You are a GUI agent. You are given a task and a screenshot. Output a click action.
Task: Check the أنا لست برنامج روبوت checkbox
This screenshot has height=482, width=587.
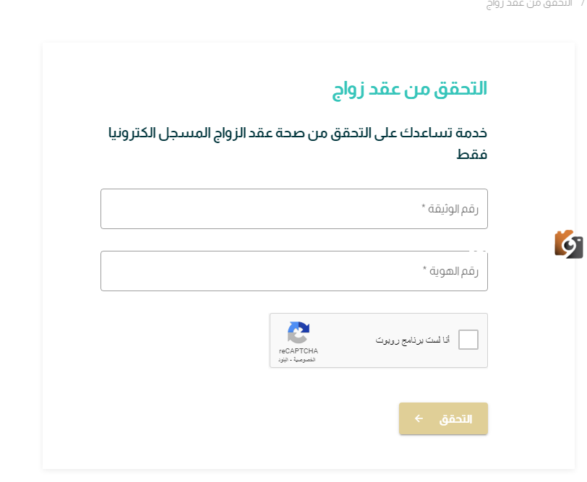(468, 340)
